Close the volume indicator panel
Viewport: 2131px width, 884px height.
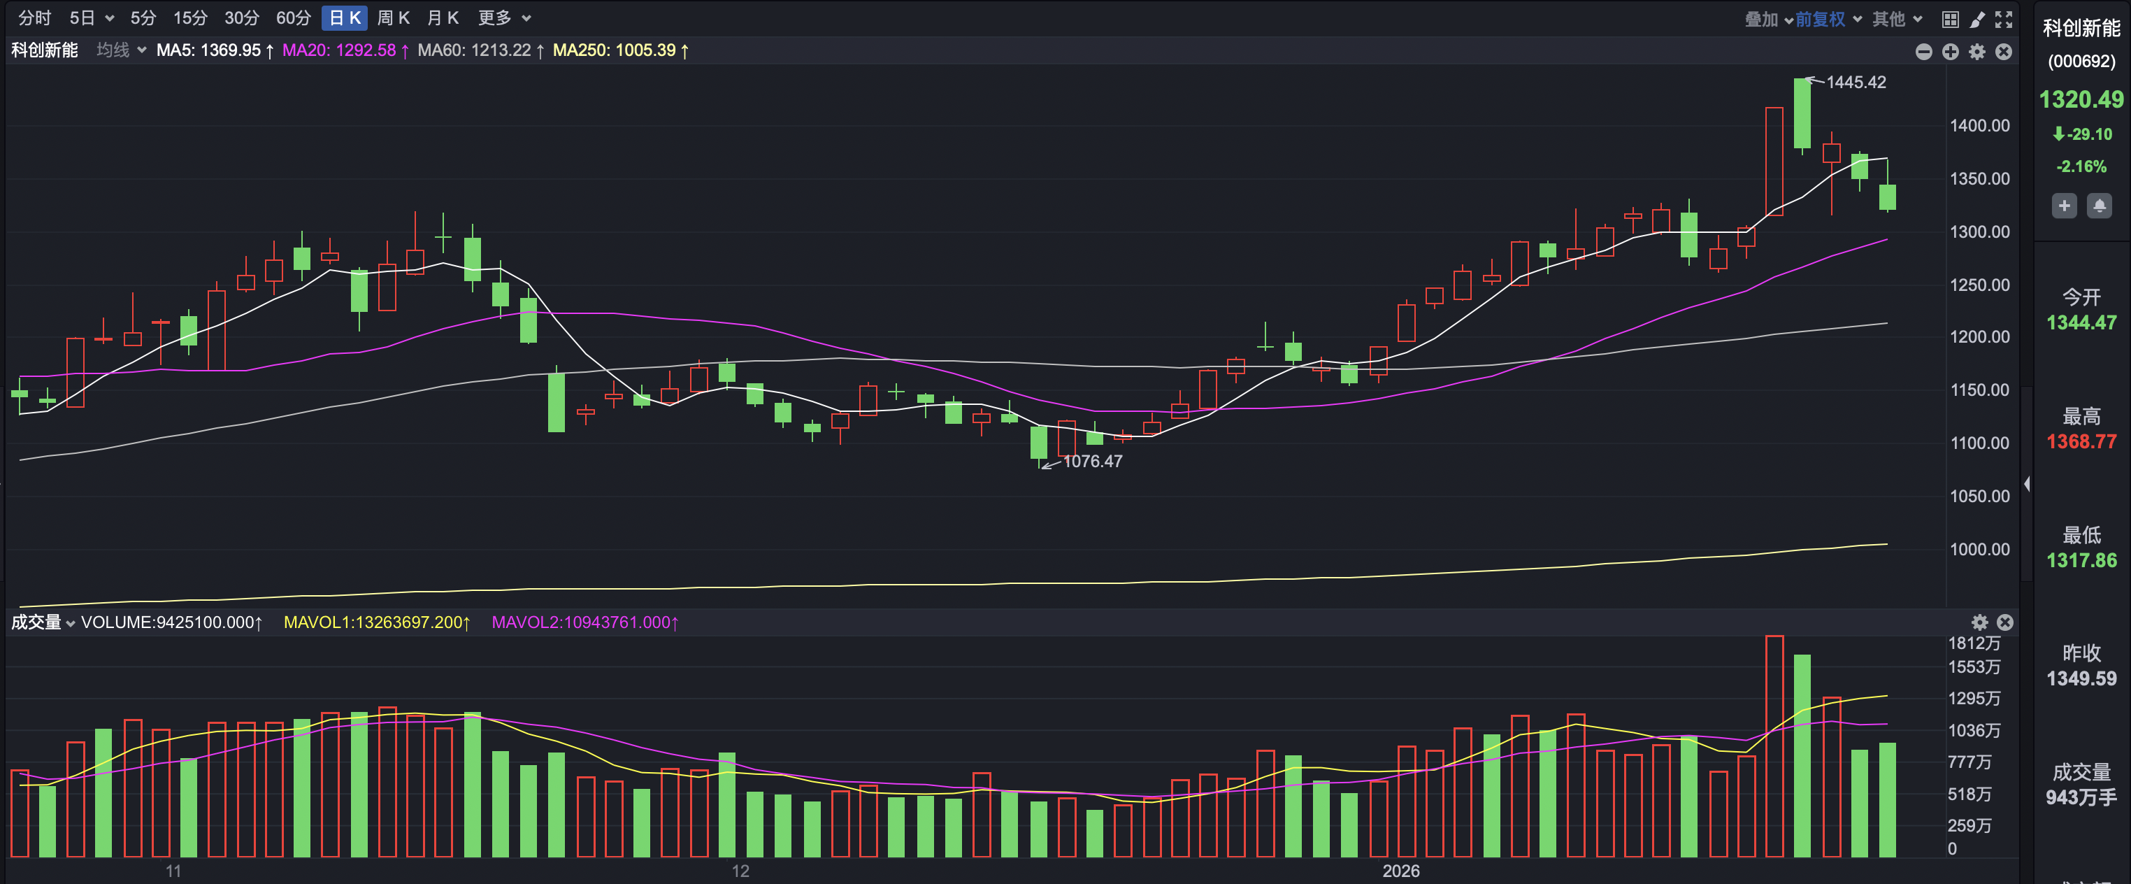pos(2004,622)
